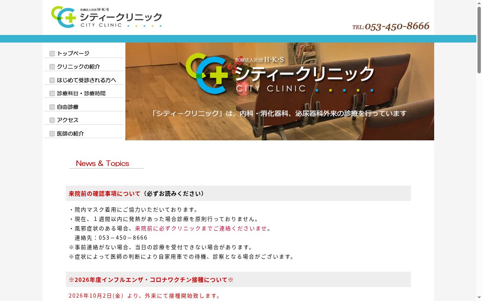Click the City Clinic logo in header
Viewport: 482px width, 301px height.
(x=107, y=17)
